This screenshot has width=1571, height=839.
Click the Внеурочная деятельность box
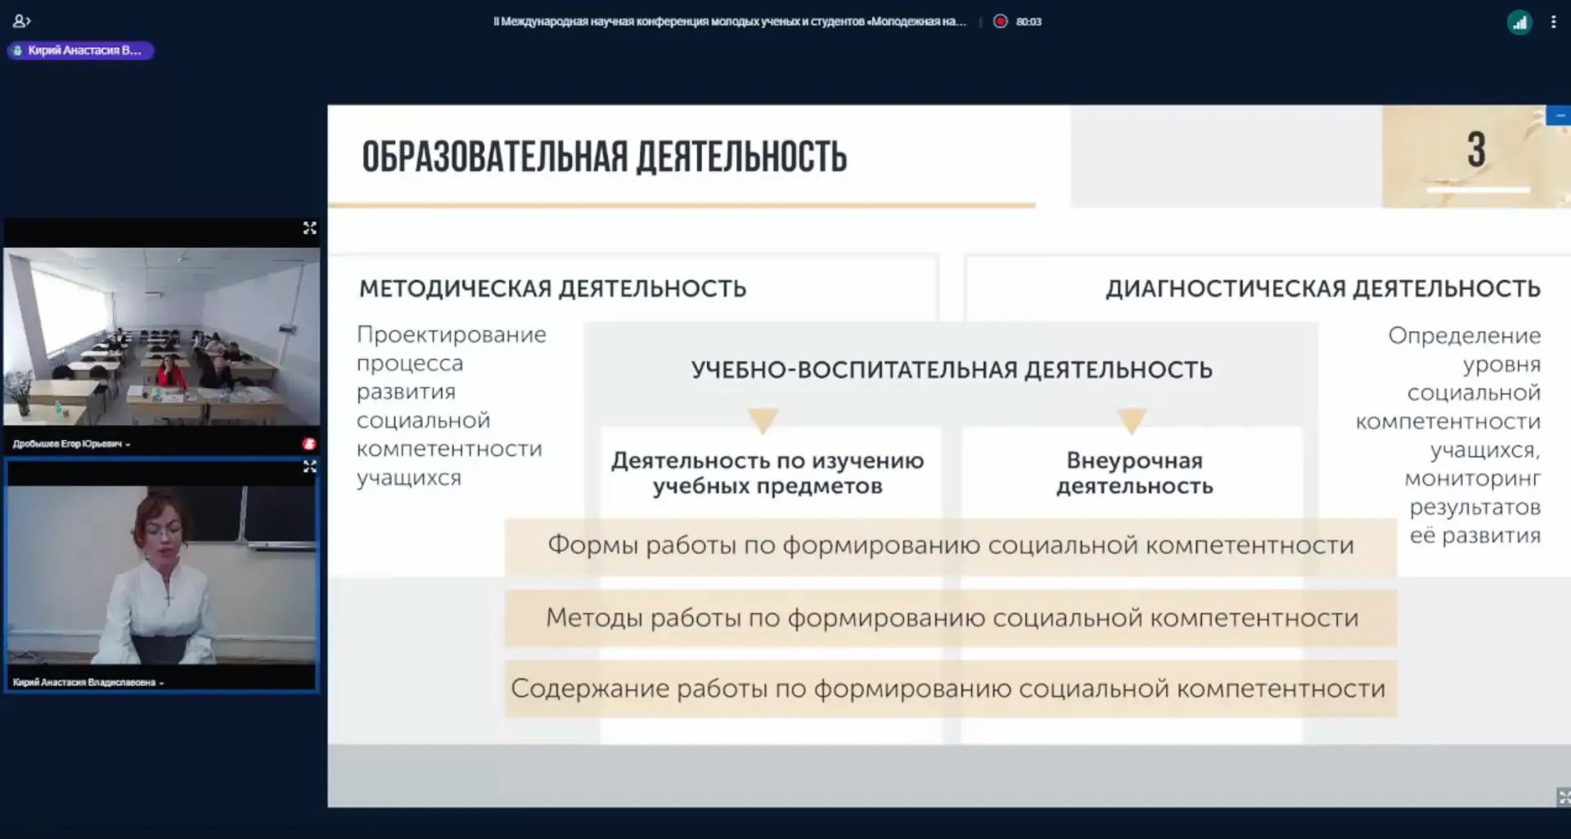(x=1133, y=473)
